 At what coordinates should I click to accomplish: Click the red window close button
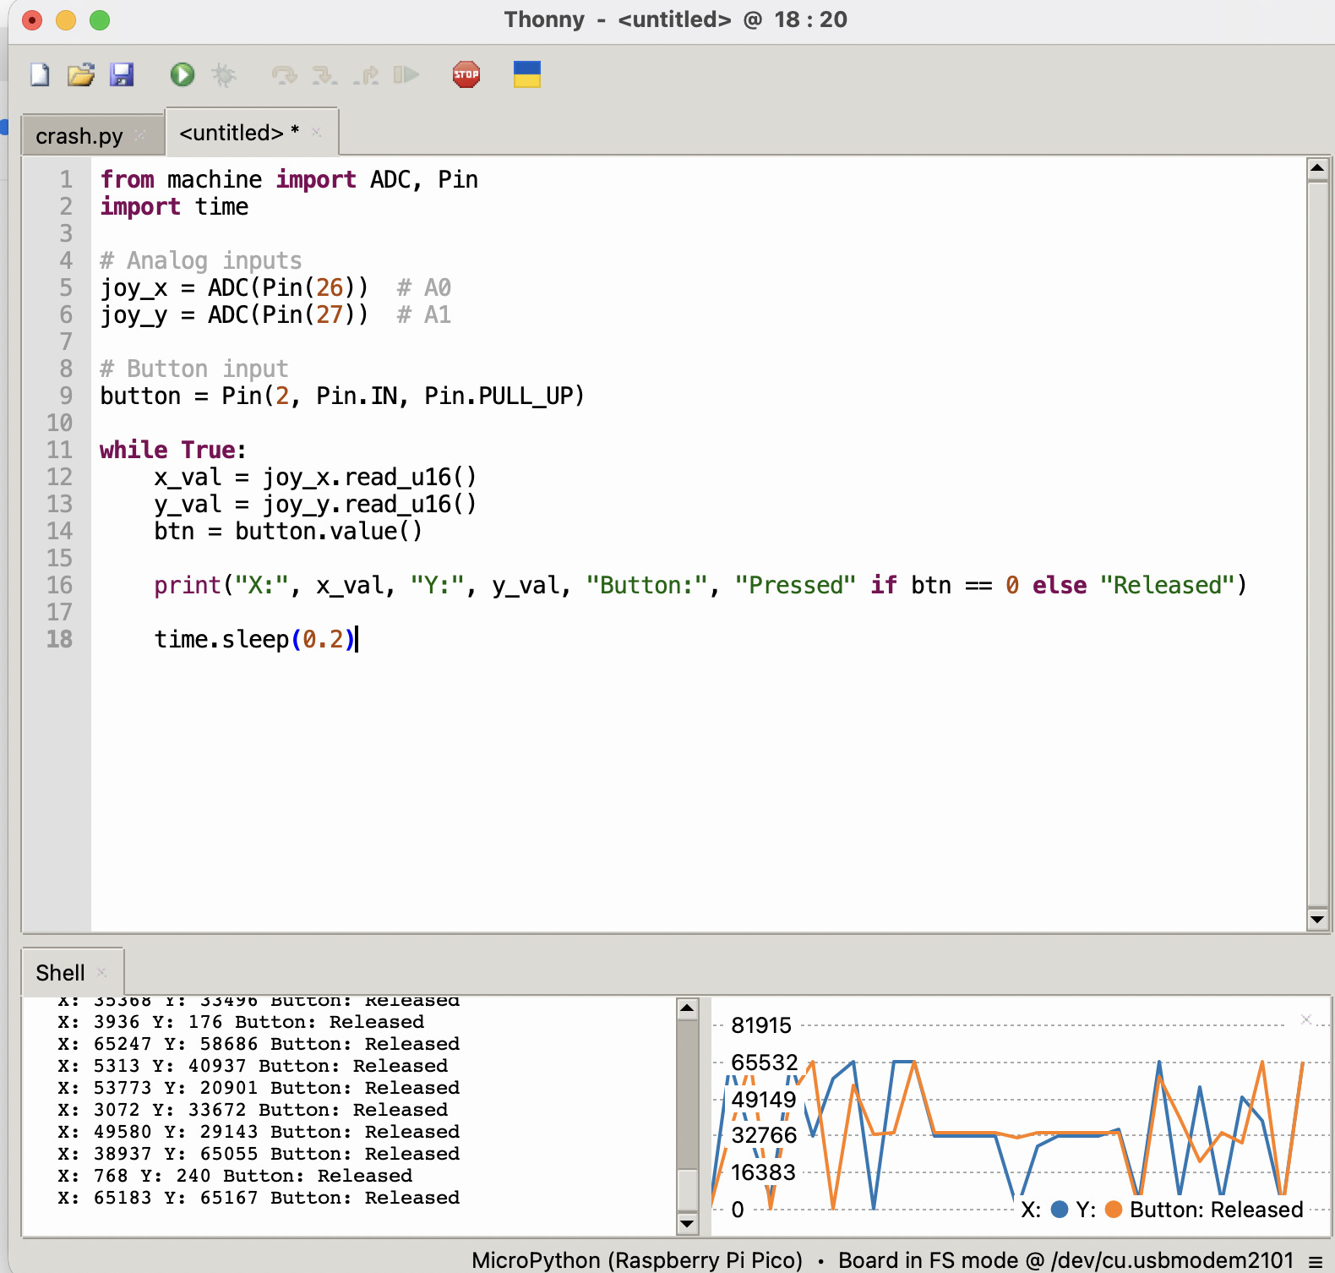[32, 20]
